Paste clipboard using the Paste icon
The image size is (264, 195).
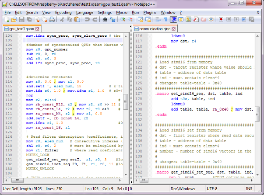[x=77, y=20]
